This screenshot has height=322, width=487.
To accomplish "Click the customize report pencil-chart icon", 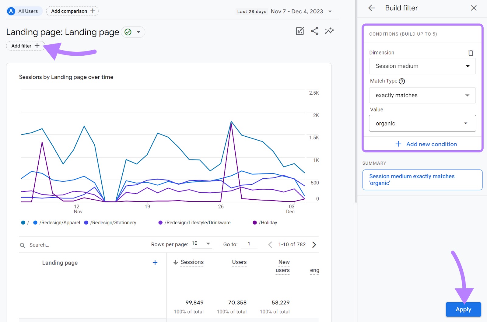I will tap(300, 31).
